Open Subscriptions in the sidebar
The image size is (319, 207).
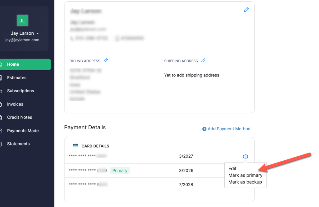point(20,91)
